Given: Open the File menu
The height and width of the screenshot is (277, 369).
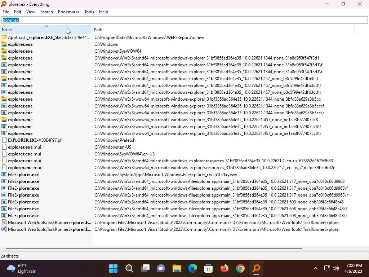Looking at the screenshot, I should tap(6, 12).
